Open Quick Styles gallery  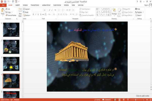point(119,12)
